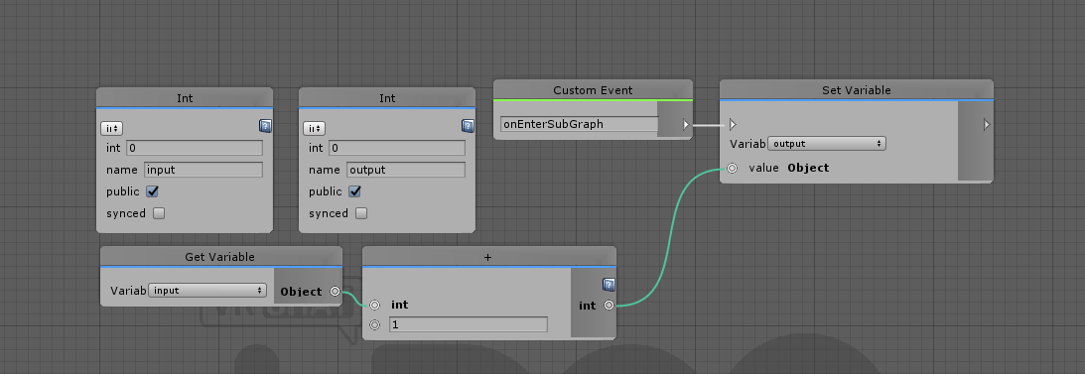Click onEnterSubGraph event name field

(580, 124)
